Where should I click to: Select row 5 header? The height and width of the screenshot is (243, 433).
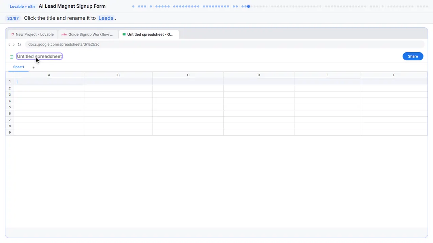pos(10,107)
